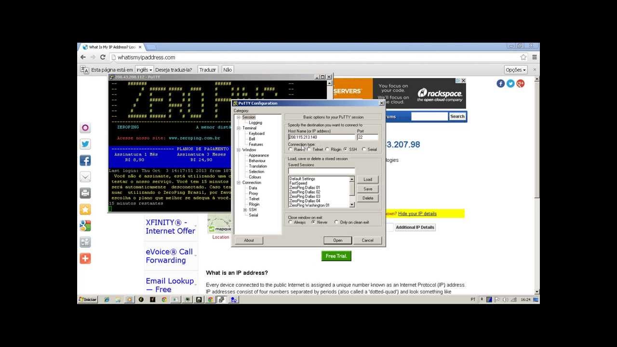Open the site's Google Plus icon
617x347 pixels.
[x=520, y=83]
